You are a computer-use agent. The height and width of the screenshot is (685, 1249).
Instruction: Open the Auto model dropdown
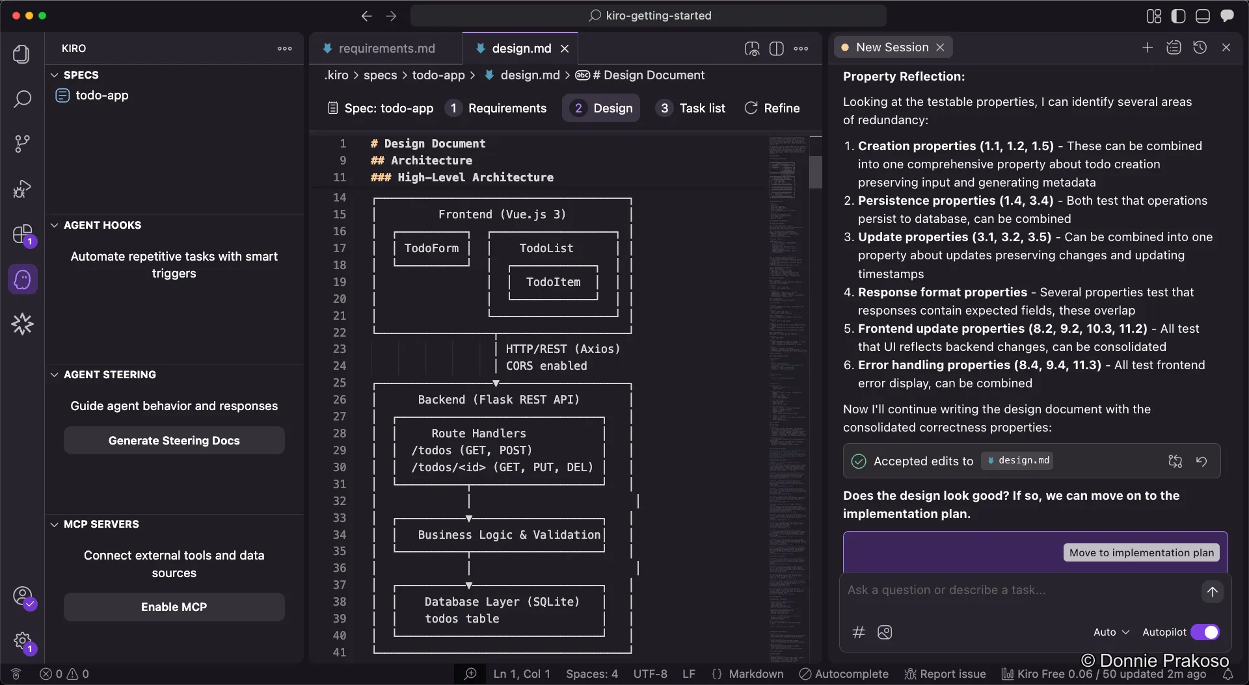(x=1111, y=632)
